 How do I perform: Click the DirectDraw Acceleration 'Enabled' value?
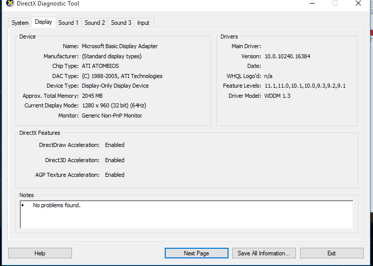(x=115, y=145)
